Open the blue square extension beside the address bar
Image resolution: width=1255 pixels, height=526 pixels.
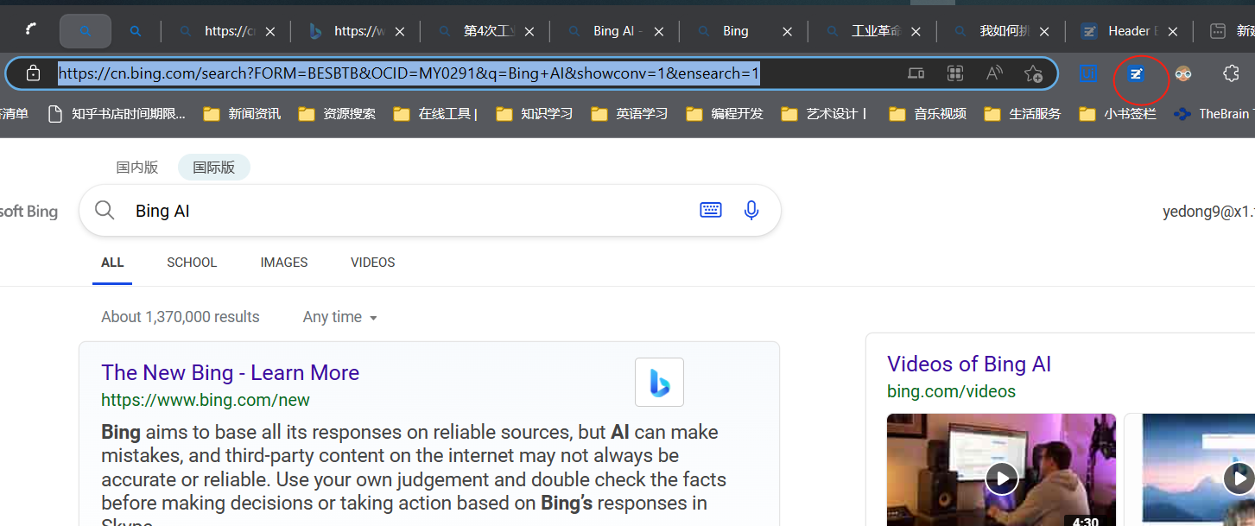coord(1087,73)
